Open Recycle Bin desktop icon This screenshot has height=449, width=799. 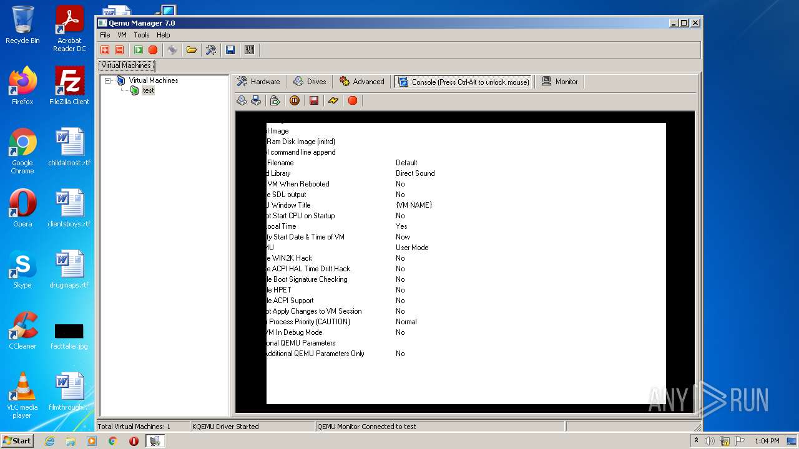tap(22, 25)
